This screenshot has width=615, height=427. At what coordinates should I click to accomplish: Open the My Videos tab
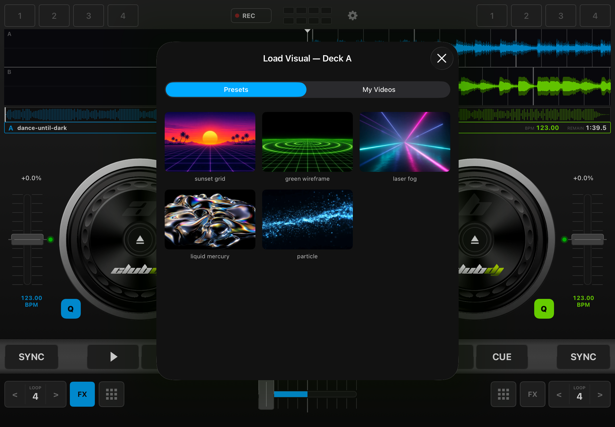point(379,90)
